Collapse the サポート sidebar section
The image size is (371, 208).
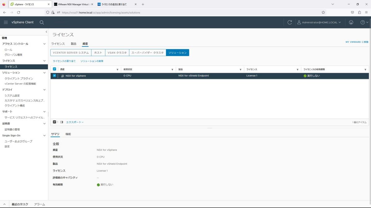[x=44, y=112]
